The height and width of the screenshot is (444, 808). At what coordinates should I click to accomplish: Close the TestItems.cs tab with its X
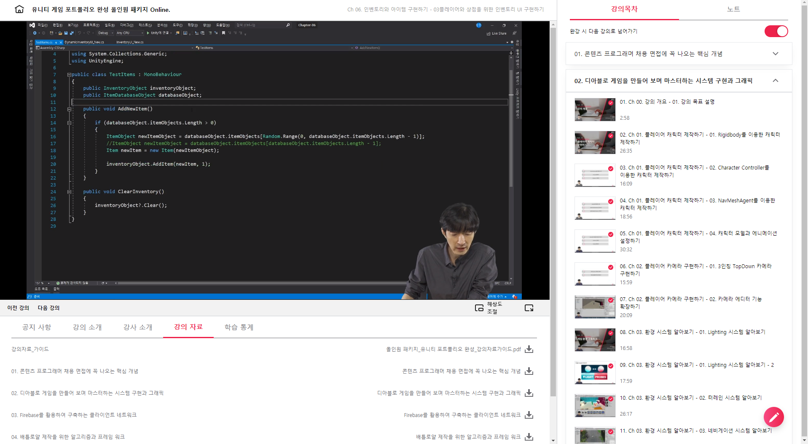(61, 42)
